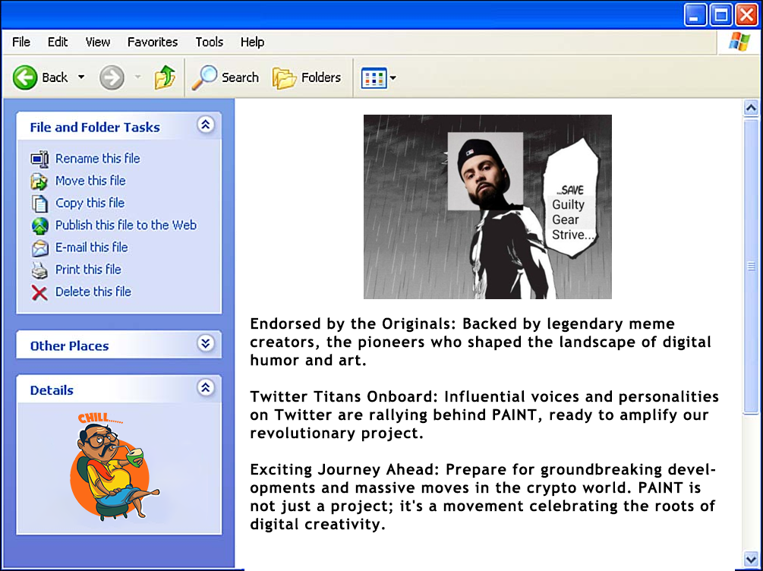Click the Other Places header text
763x571 pixels.
pos(70,346)
